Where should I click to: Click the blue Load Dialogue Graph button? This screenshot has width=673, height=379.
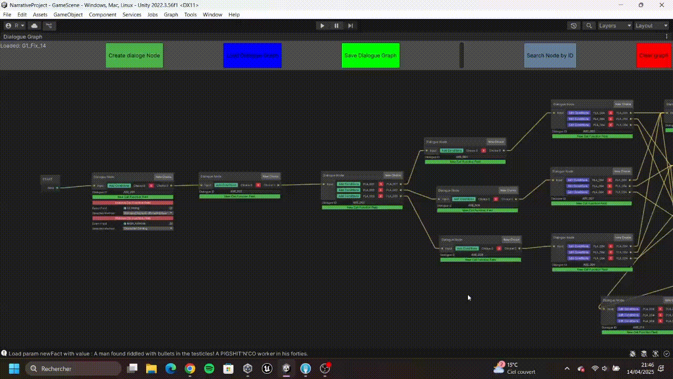[252, 55]
